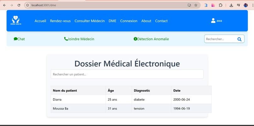
Task: Reload the page with the refresh icon
Action: [19, 5]
